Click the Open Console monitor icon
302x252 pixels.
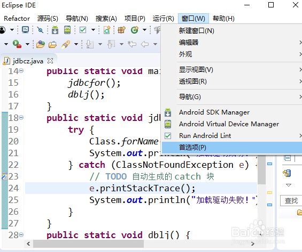(x=25, y=30)
